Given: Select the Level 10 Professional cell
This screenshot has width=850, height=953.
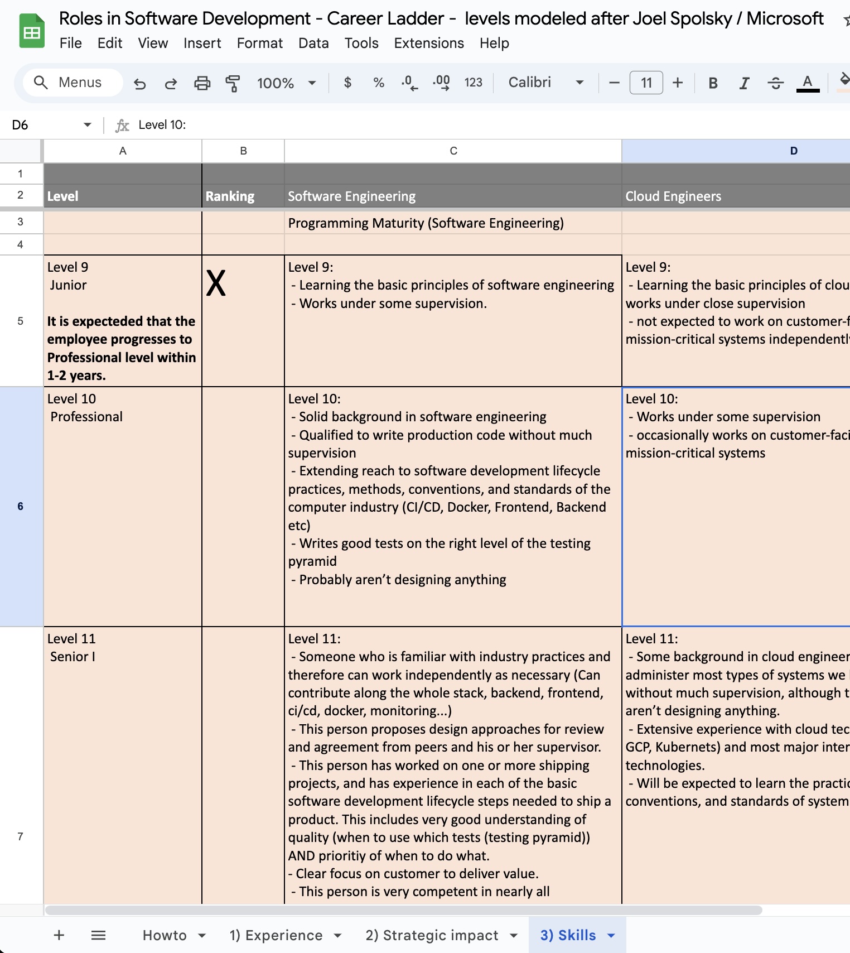Looking at the screenshot, I should point(123,507).
